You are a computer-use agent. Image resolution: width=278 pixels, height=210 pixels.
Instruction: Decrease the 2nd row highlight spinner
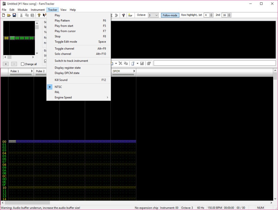pyautogui.click(x=229, y=16)
